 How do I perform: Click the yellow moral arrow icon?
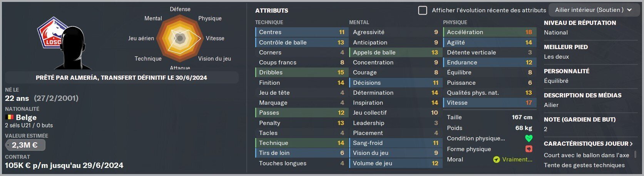pos(497,160)
